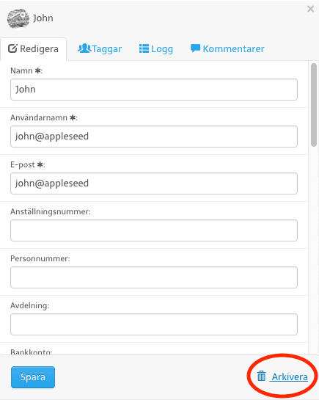Viewport: 319px width, 400px height.
Task: Click into the Användarnamn field
Action: [x=154, y=137]
